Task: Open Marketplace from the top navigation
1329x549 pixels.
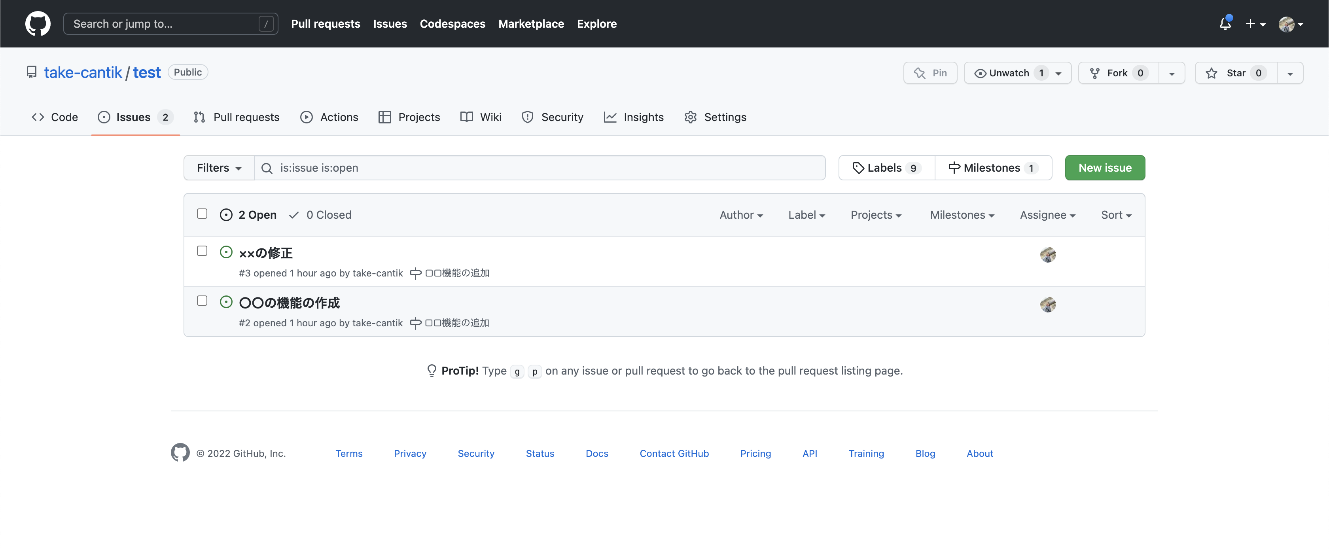Action: [x=531, y=24]
